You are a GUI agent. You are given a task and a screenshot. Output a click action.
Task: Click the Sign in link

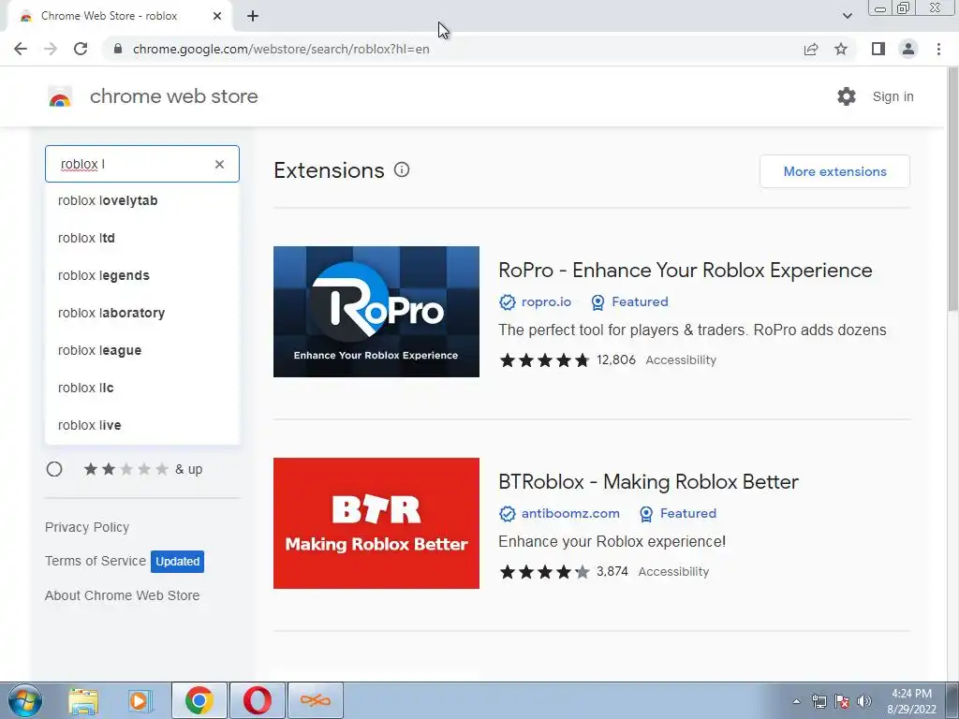[893, 96]
